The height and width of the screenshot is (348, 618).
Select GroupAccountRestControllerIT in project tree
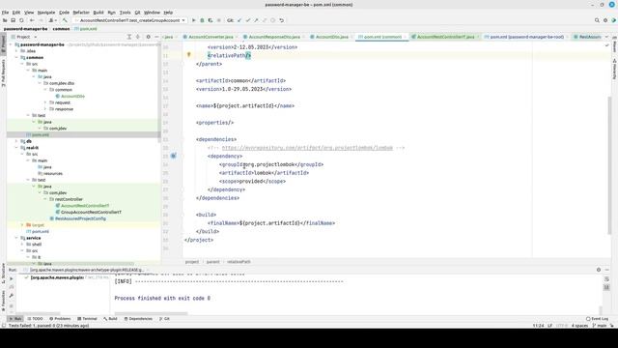tap(91, 212)
